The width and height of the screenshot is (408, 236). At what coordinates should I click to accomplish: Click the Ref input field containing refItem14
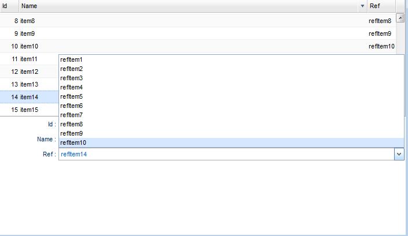point(227,154)
